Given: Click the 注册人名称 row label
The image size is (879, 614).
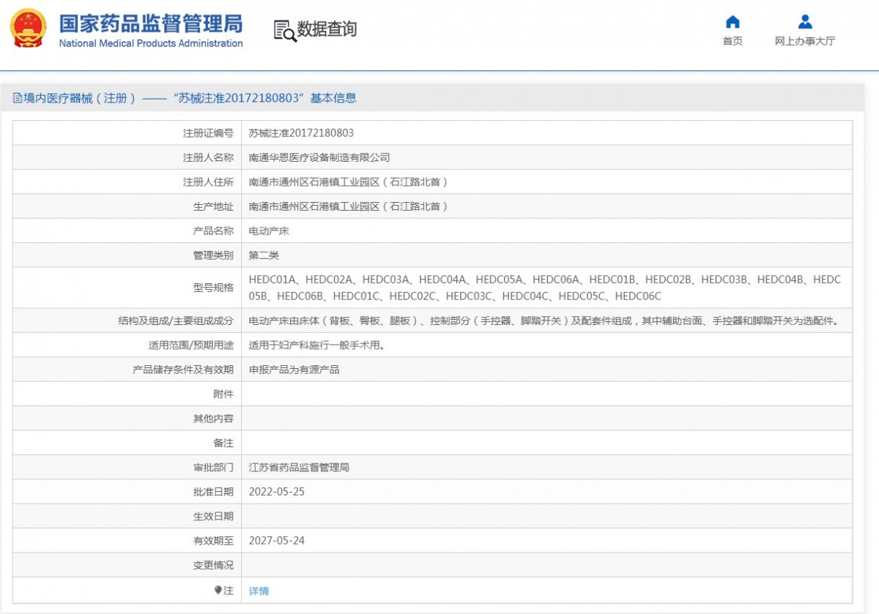Looking at the screenshot, I should click(208, 157).
